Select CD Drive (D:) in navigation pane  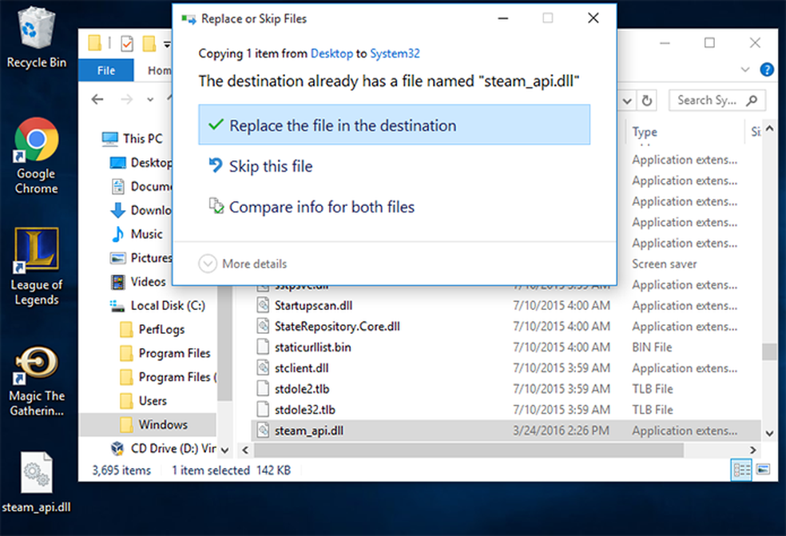[x=164, y=448]
